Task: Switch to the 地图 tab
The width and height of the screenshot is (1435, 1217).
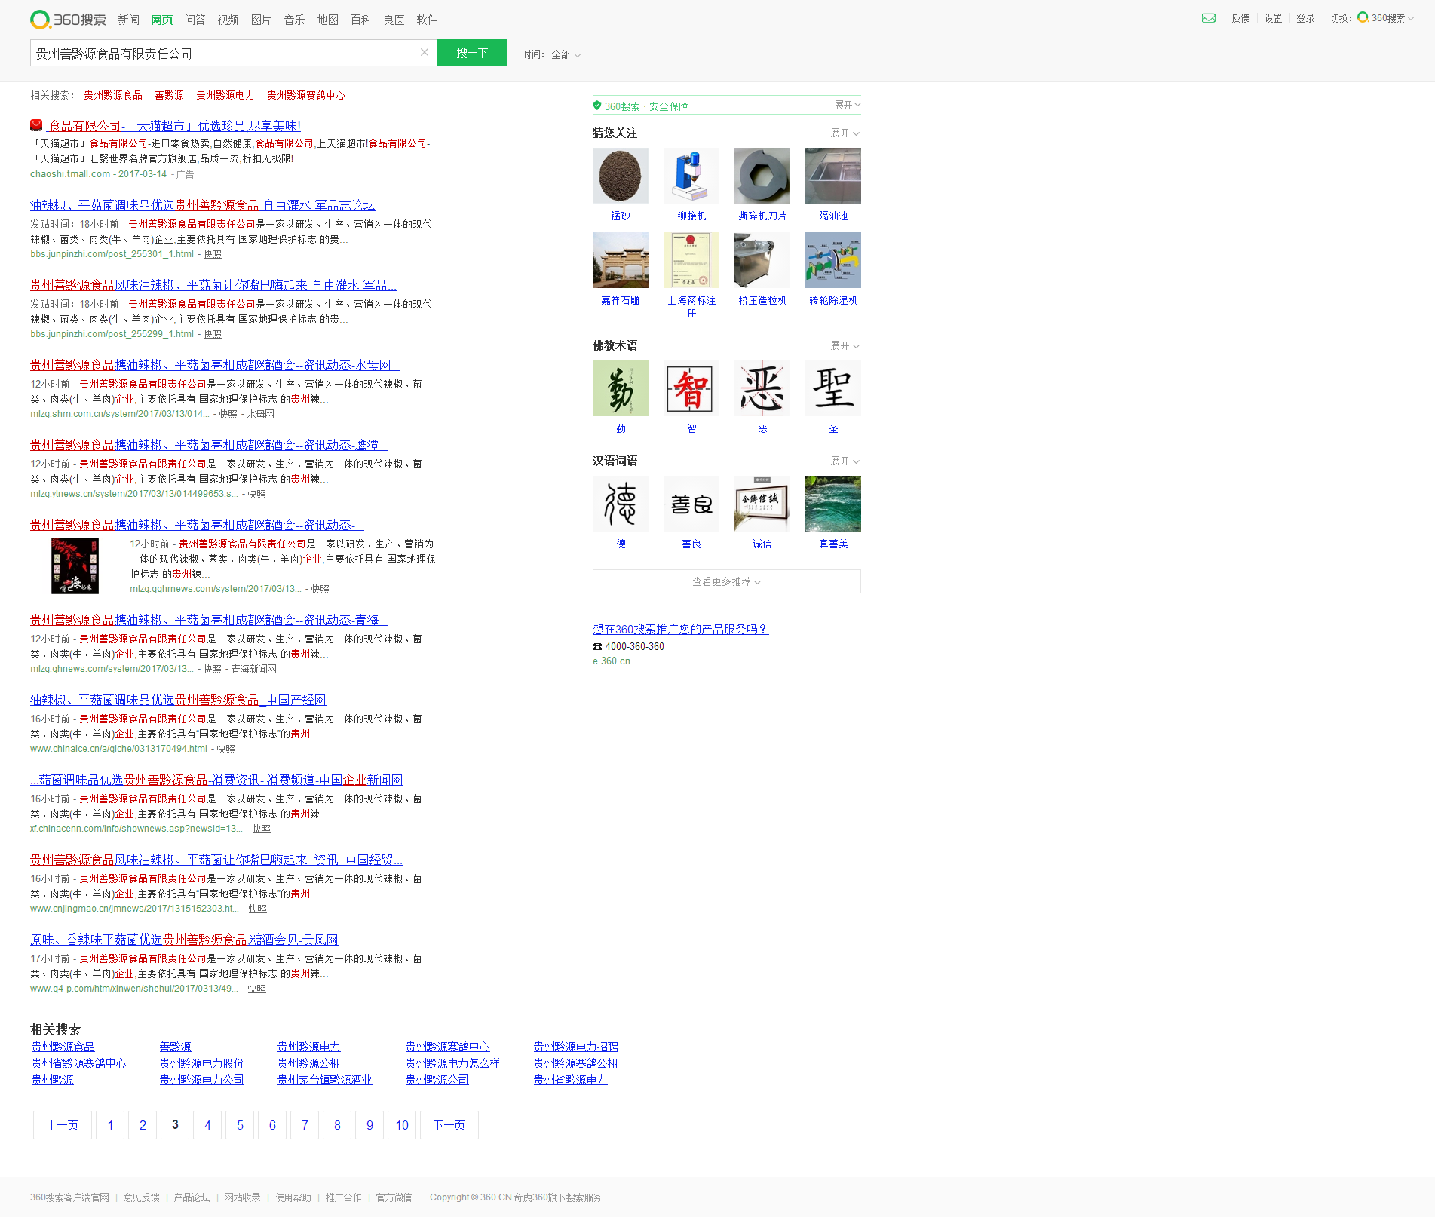Action: click(327, 20)
